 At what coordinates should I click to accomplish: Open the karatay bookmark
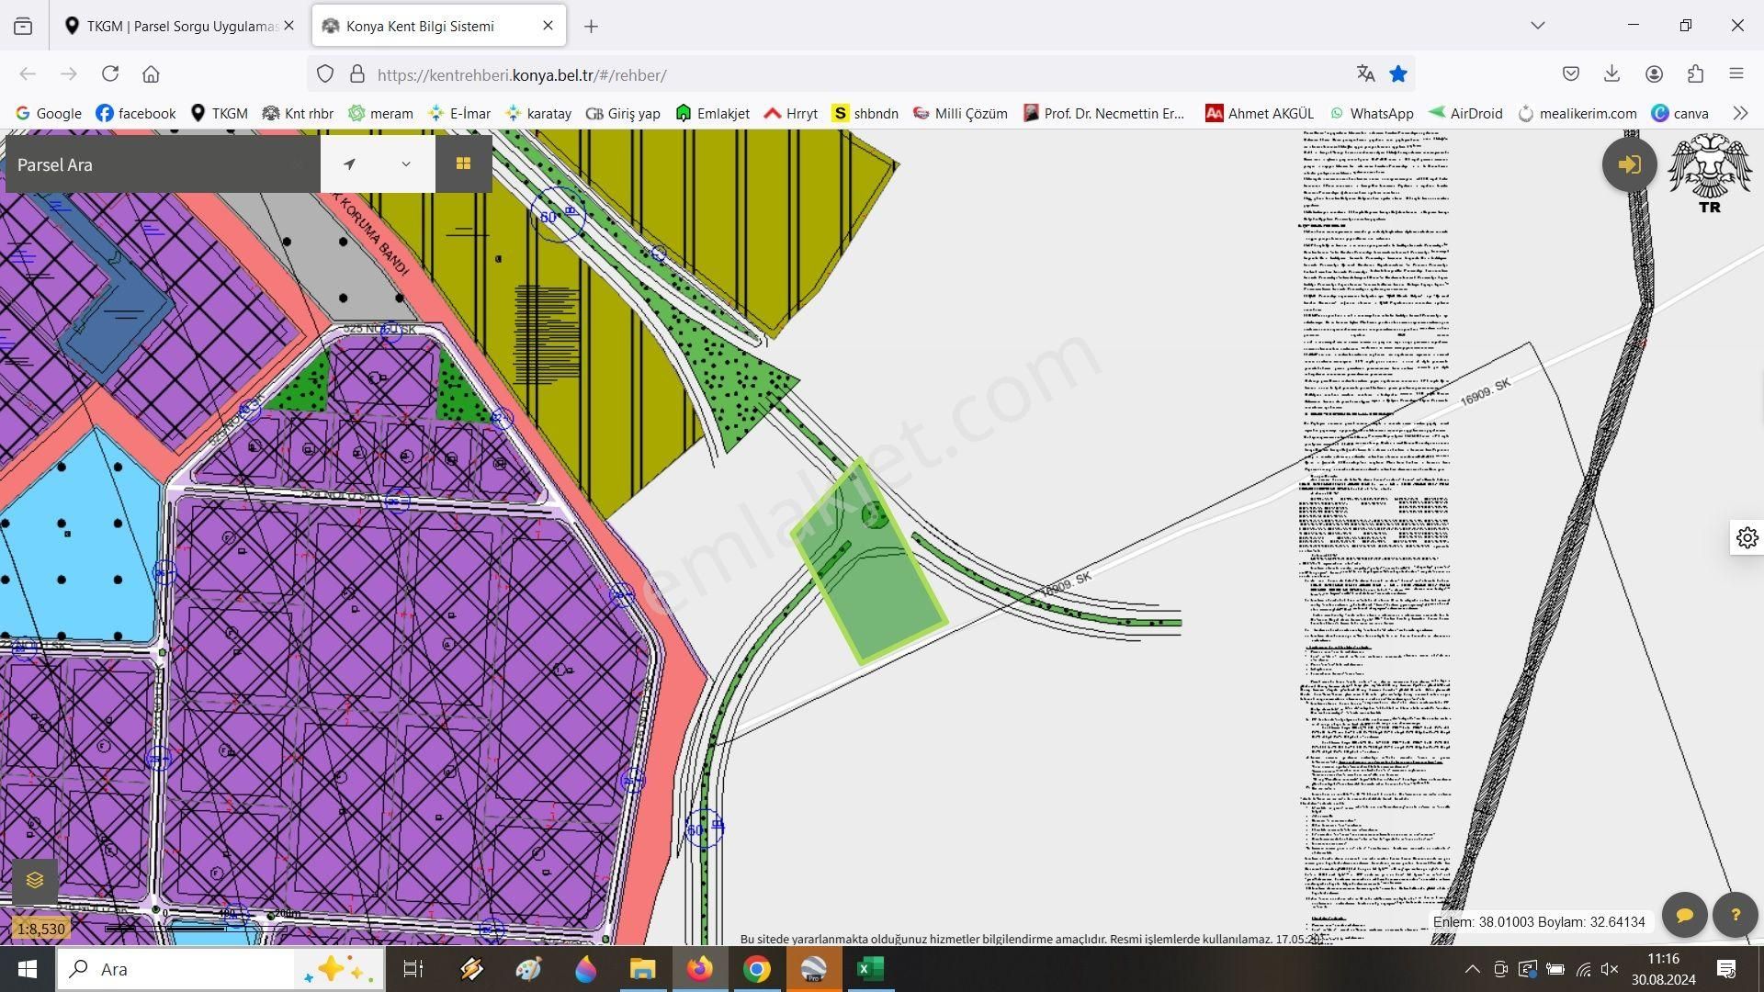pos(538,113)
